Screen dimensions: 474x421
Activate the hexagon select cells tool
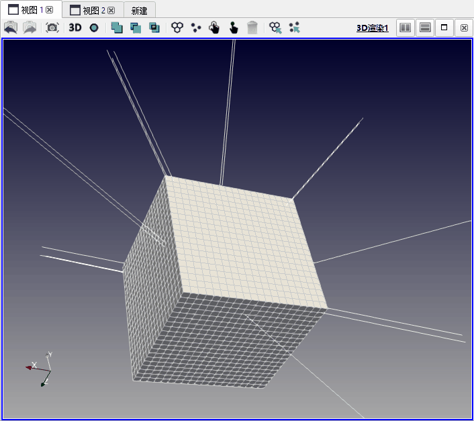click(x=177, y=28)
